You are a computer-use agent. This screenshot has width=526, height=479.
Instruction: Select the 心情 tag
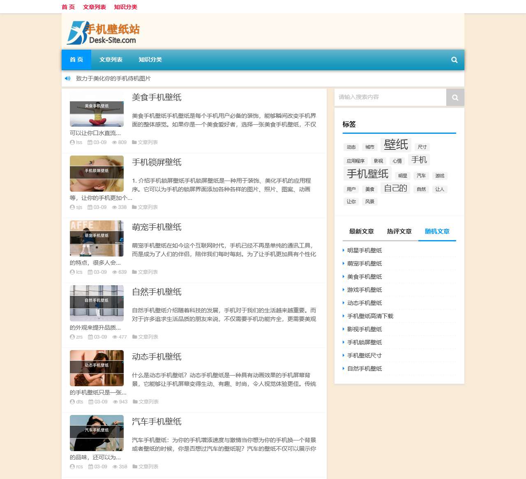pos(397,161)
